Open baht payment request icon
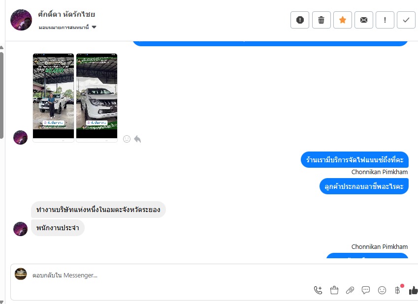The image size is (418, 304). pos(397,290)
